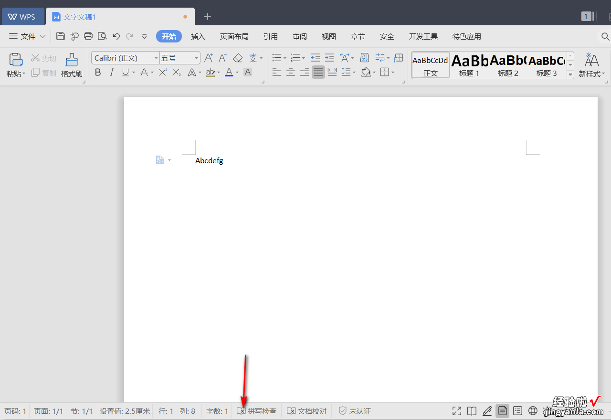
Task: Open the font size 五号 dropdown
Action: [x=197, y=58]
